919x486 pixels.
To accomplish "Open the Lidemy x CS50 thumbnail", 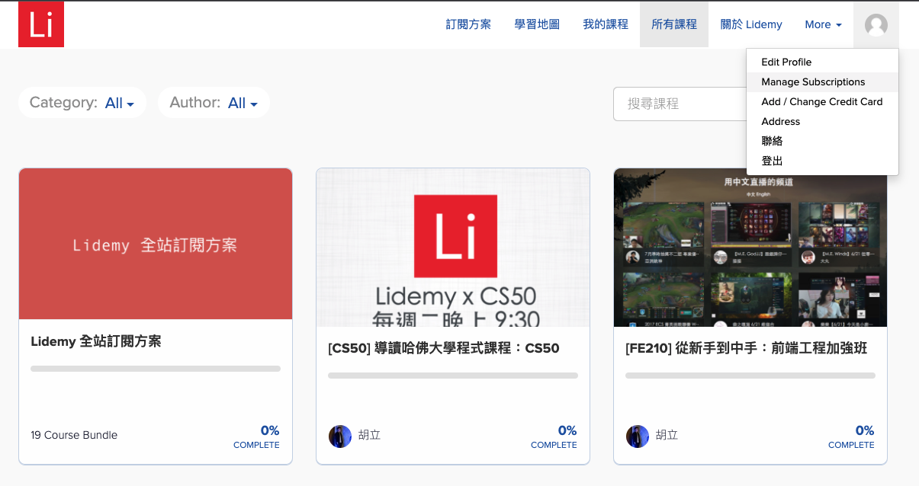I will (453, 248).
